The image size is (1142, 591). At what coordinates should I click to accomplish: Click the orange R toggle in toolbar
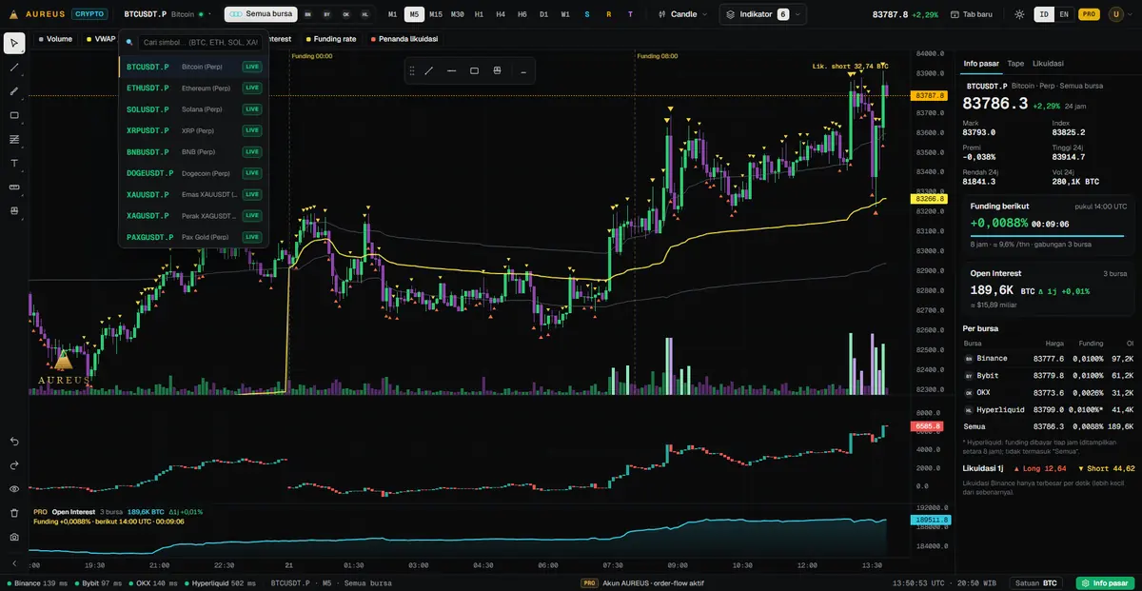(608, 14)
